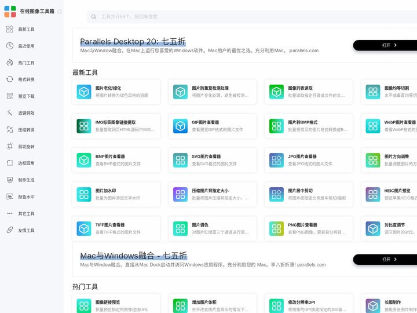Viewport: 417px width, 313px height.
Task: Collapse the sidebar with the arrow toggle
Action: pyautogui.click(x=59, y=12)
